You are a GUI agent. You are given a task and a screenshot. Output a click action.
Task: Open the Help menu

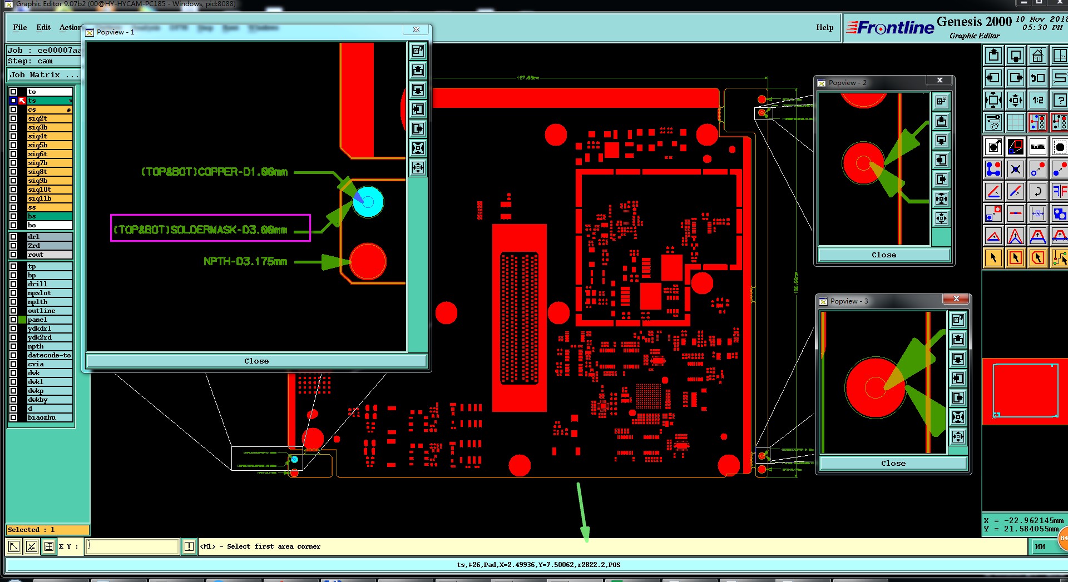824,27
